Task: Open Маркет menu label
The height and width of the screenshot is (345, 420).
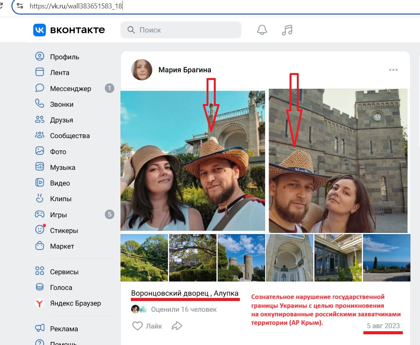Action: coord(62,246)
